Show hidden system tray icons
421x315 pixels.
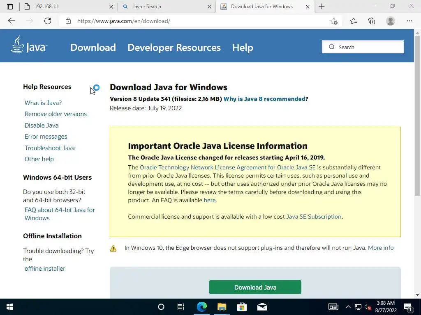[348, 307]
